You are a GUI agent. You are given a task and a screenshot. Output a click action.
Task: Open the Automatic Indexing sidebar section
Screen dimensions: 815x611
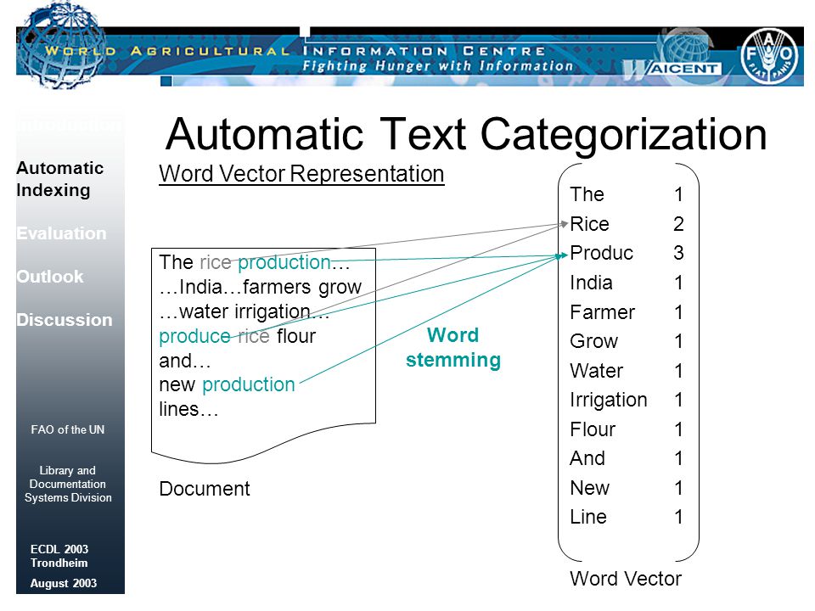[x=60, y=179]
